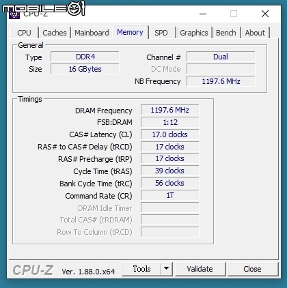Expand the Tools dropdown arrow
Viewport: 287px width, 288px height.
click(167, 269)
